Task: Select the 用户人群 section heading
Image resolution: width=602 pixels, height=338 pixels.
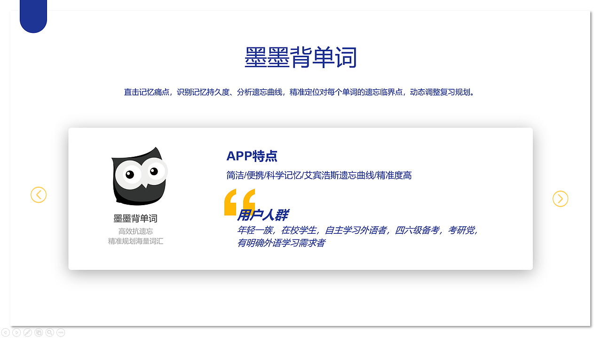Action: 264,215
